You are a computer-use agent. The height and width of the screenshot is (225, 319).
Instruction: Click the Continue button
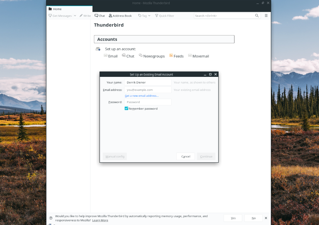click(x=206, y=156)
